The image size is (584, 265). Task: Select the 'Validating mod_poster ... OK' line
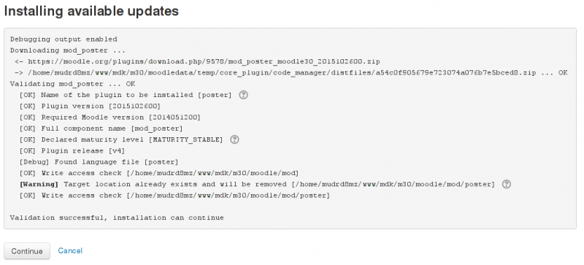[72, 84]
